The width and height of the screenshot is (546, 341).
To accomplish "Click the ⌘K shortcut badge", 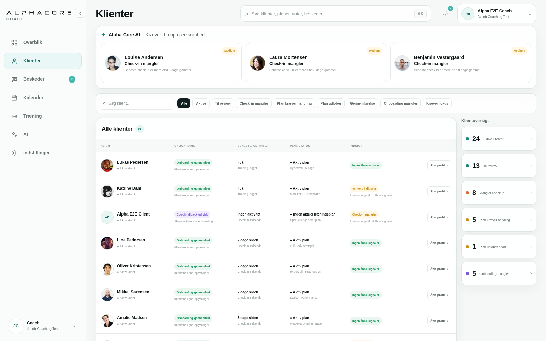I will point(420,14).
